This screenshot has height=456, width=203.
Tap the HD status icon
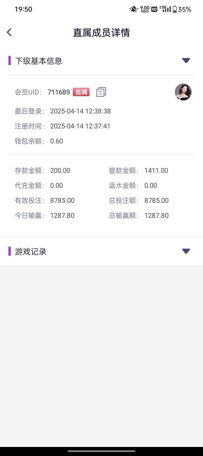tap(154, 9)
